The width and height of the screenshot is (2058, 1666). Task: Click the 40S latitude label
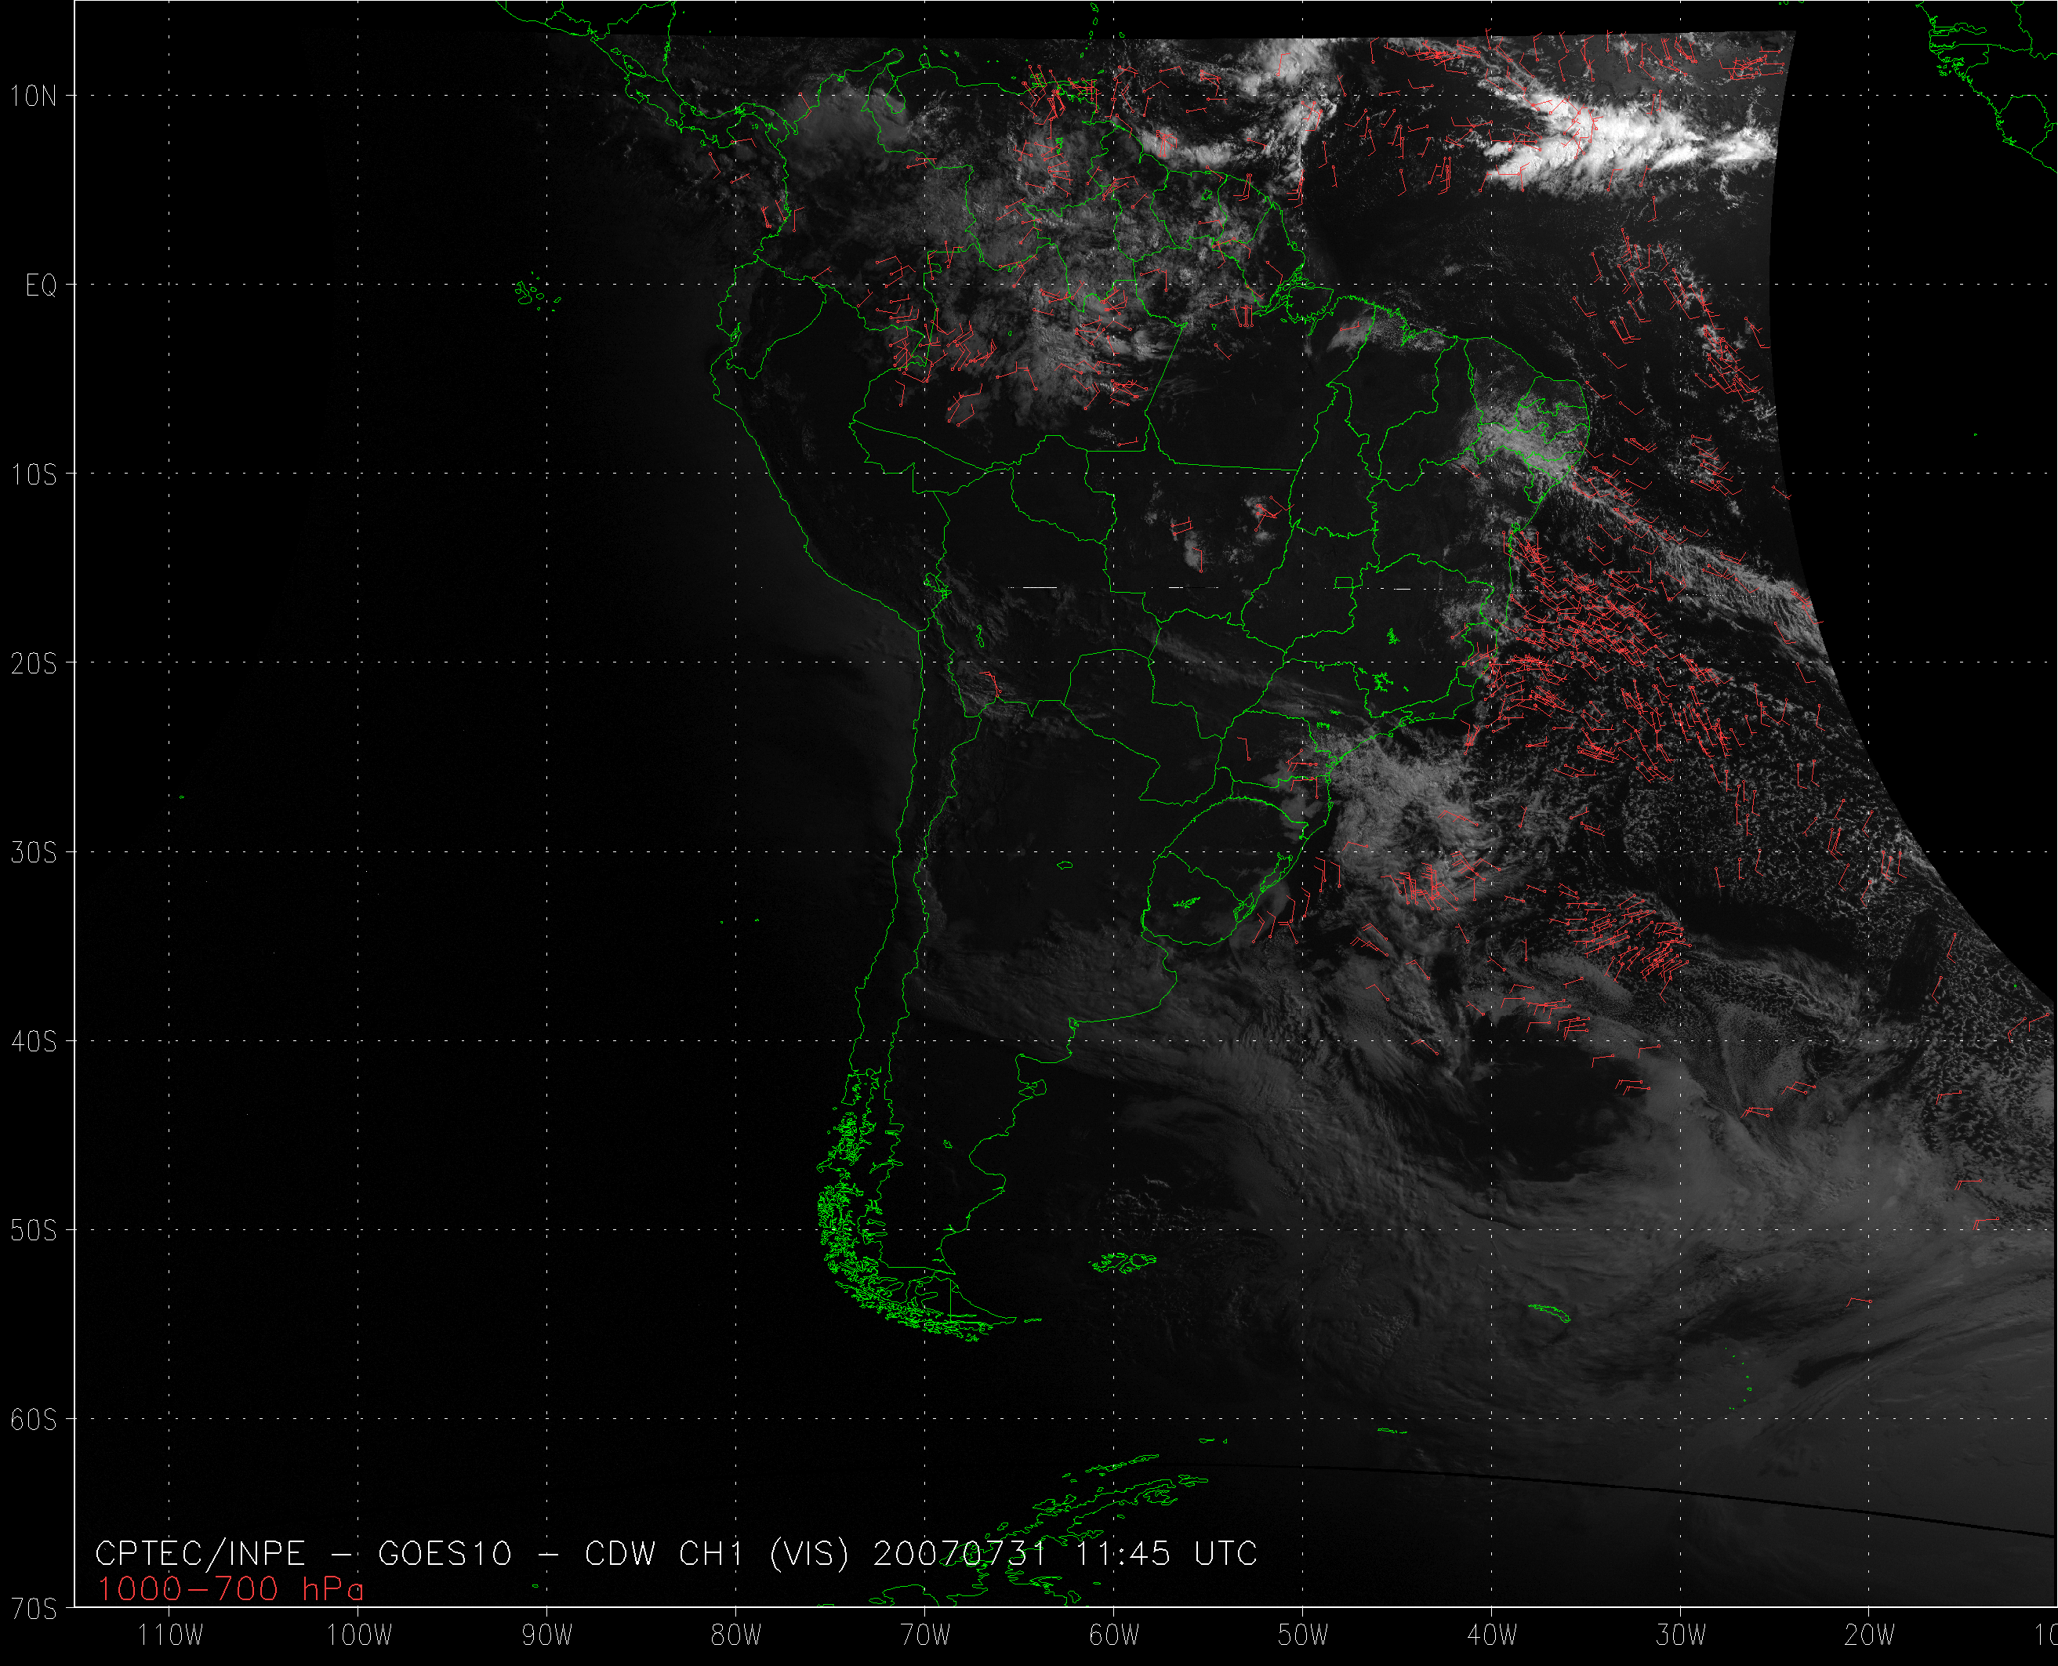34,1041
